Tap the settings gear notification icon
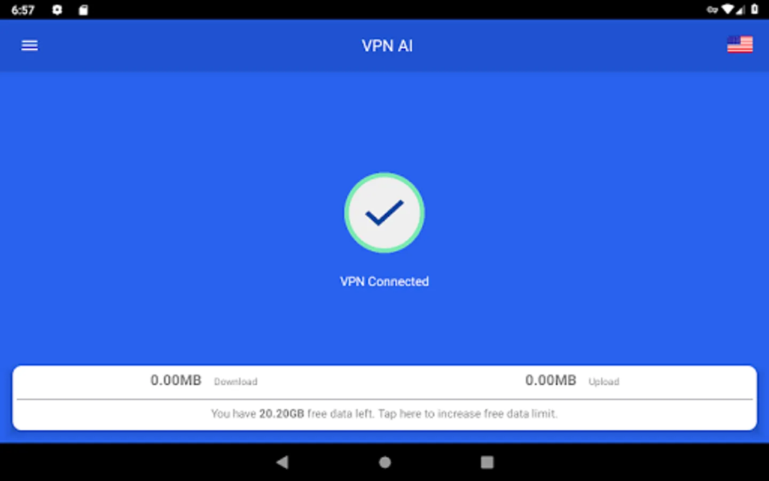 (57, 10)
